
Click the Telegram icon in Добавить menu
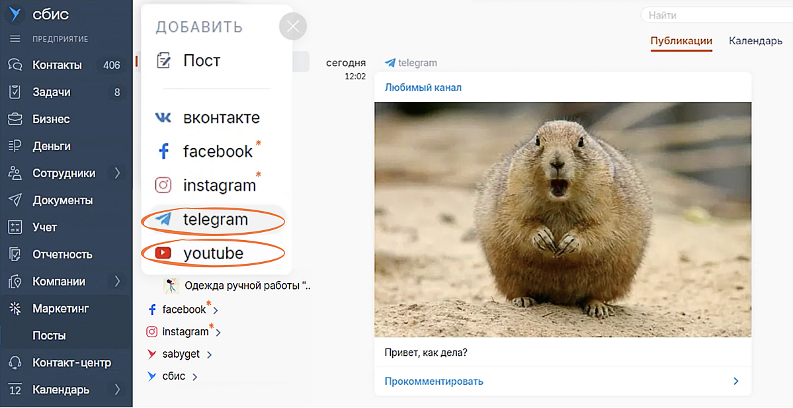coord(163,220)
